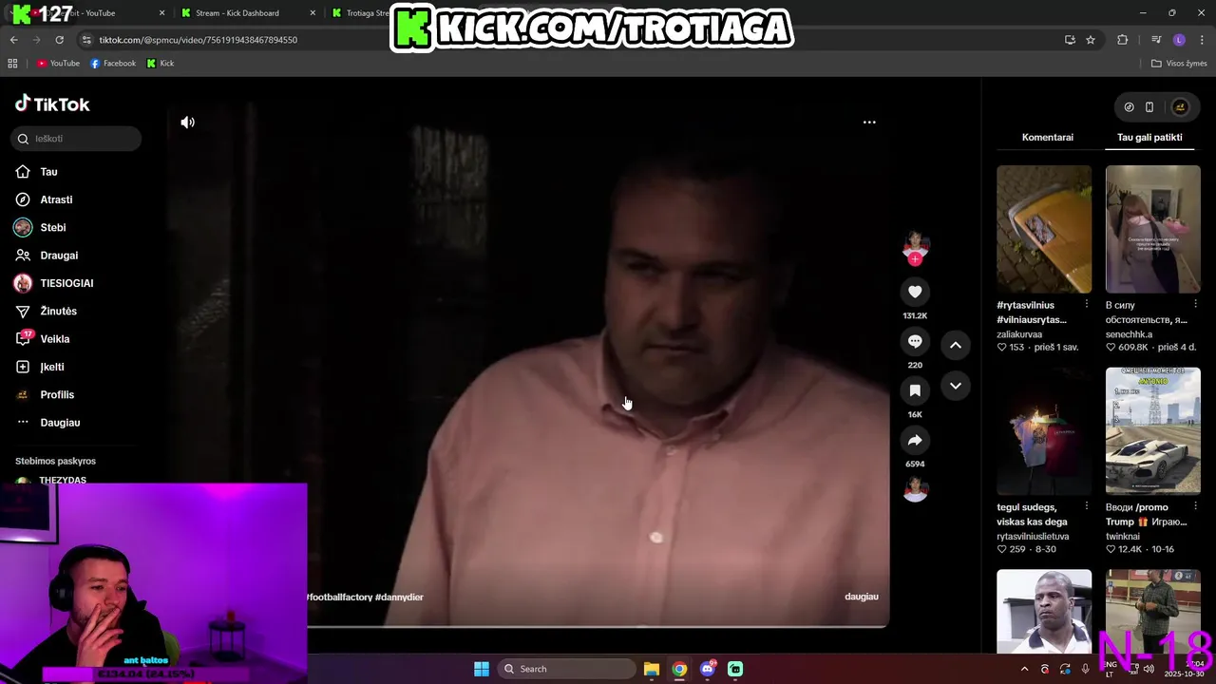Visit the senechhk.a author link
1216x684 pixels.
tap(1130, 334)
